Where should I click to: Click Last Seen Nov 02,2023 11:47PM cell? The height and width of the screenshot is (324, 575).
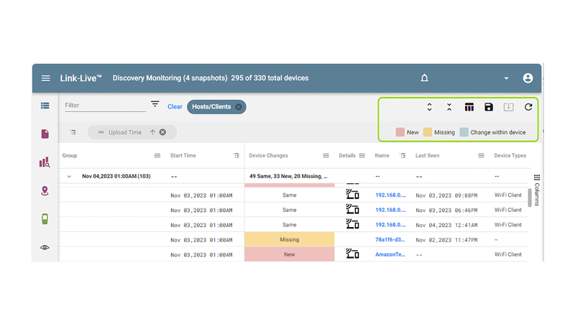point(446,240)
